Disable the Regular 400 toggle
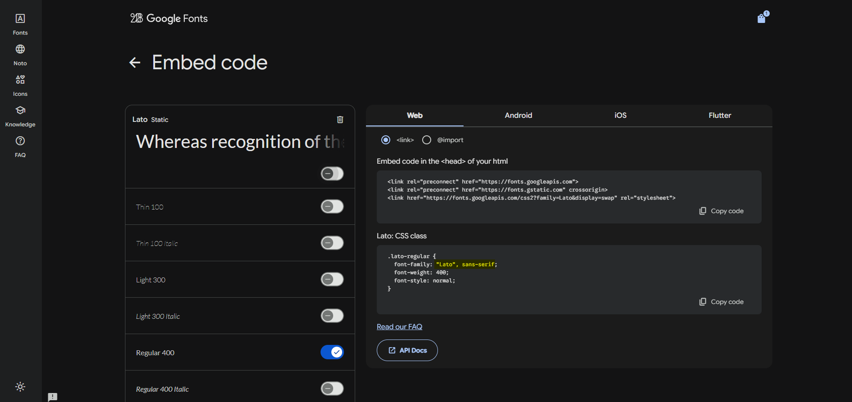Screen dimensions: 852x402 coord(332,353)
